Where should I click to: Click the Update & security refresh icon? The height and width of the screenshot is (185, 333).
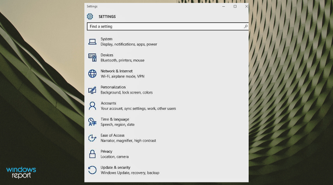tap(92, 170)
